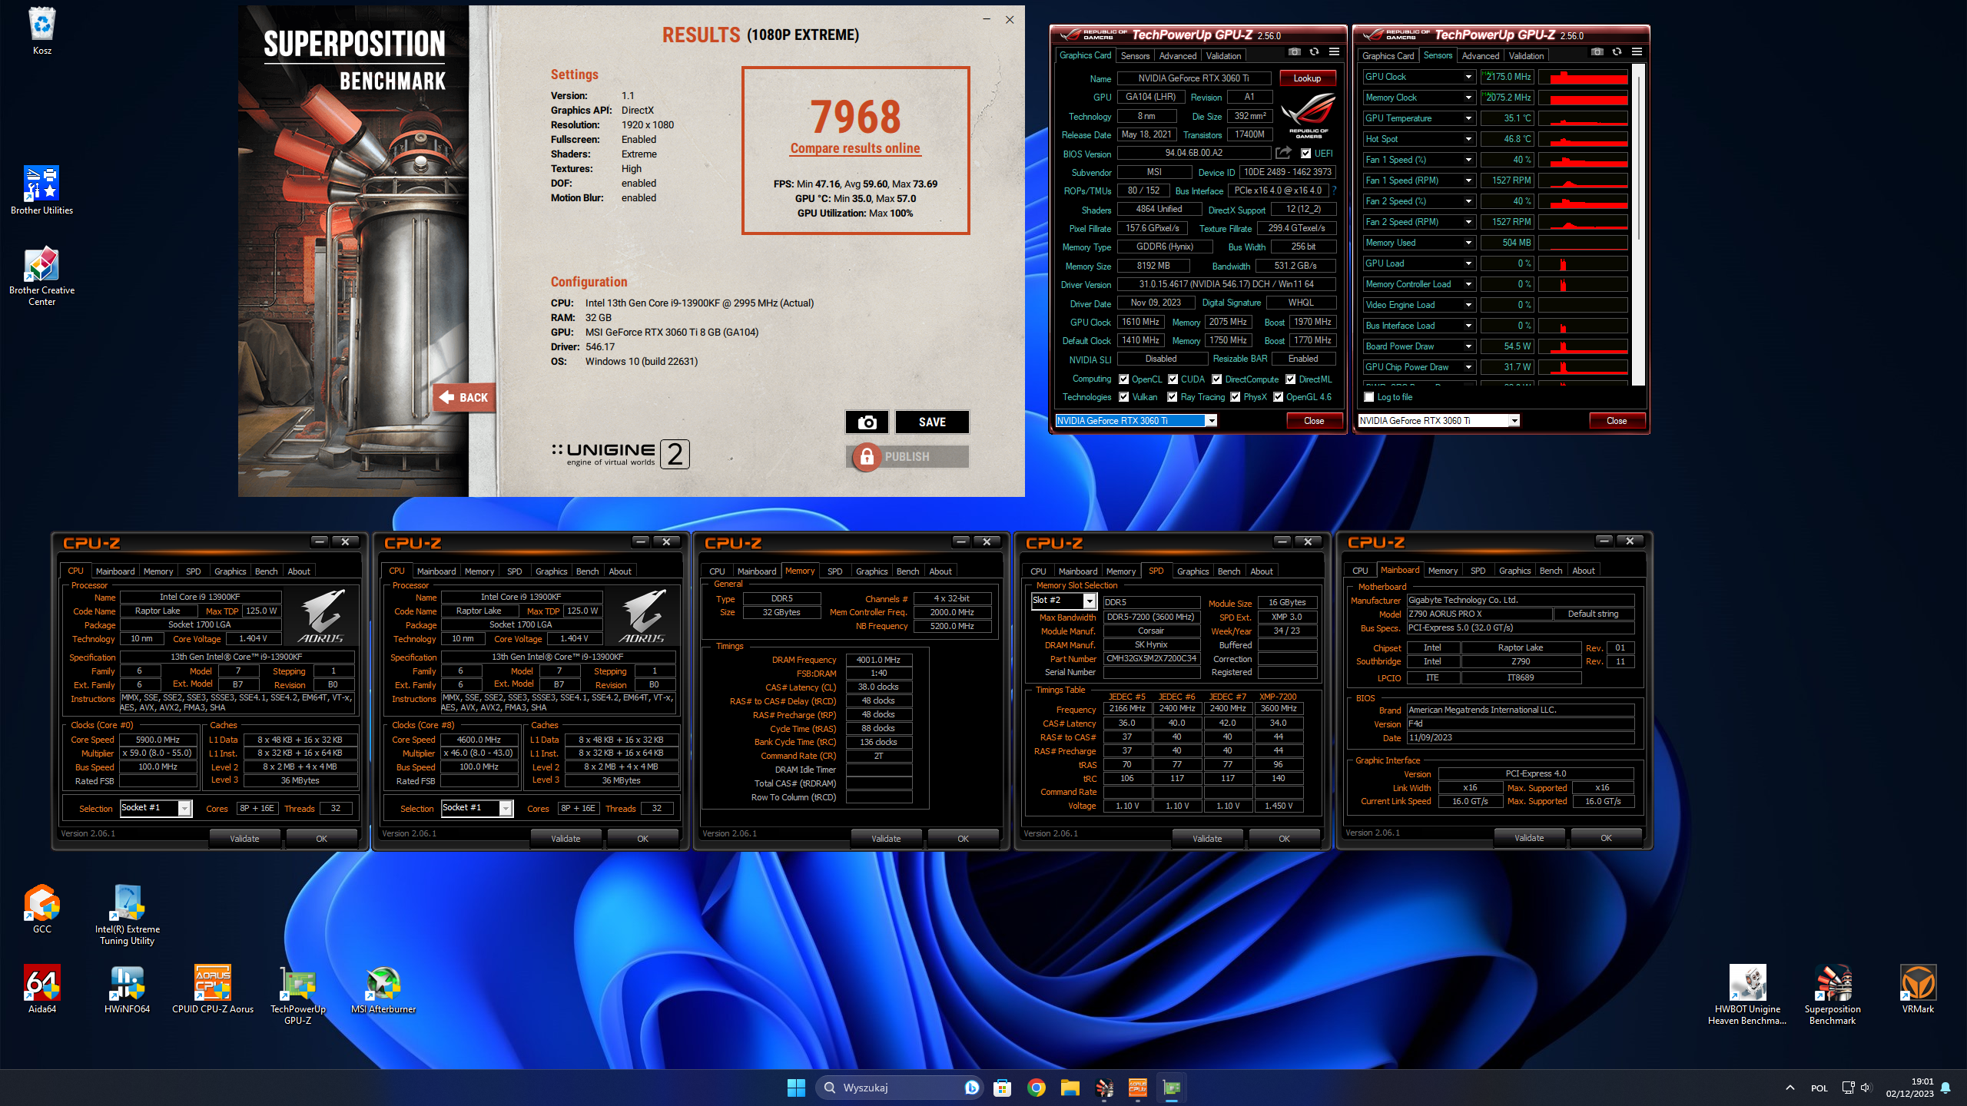The width and height of the screenshot is (1967, 1106).
Task: Open TechPowerUp GPU-Z desktop shortcut
Action: 298,995
